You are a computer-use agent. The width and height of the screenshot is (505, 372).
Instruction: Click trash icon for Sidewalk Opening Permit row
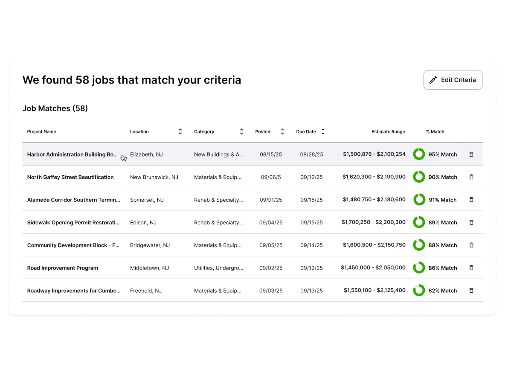(471, 222)
